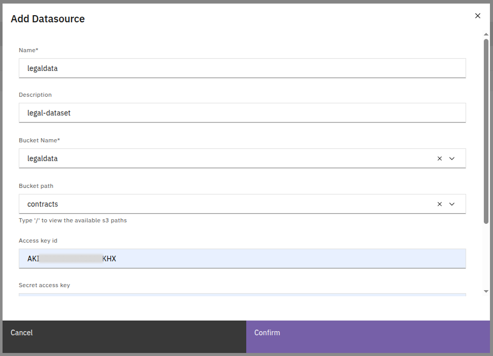Click the 'legaldata' text in Bucket Name combo box
493x356 pixels.
point(43,159)
